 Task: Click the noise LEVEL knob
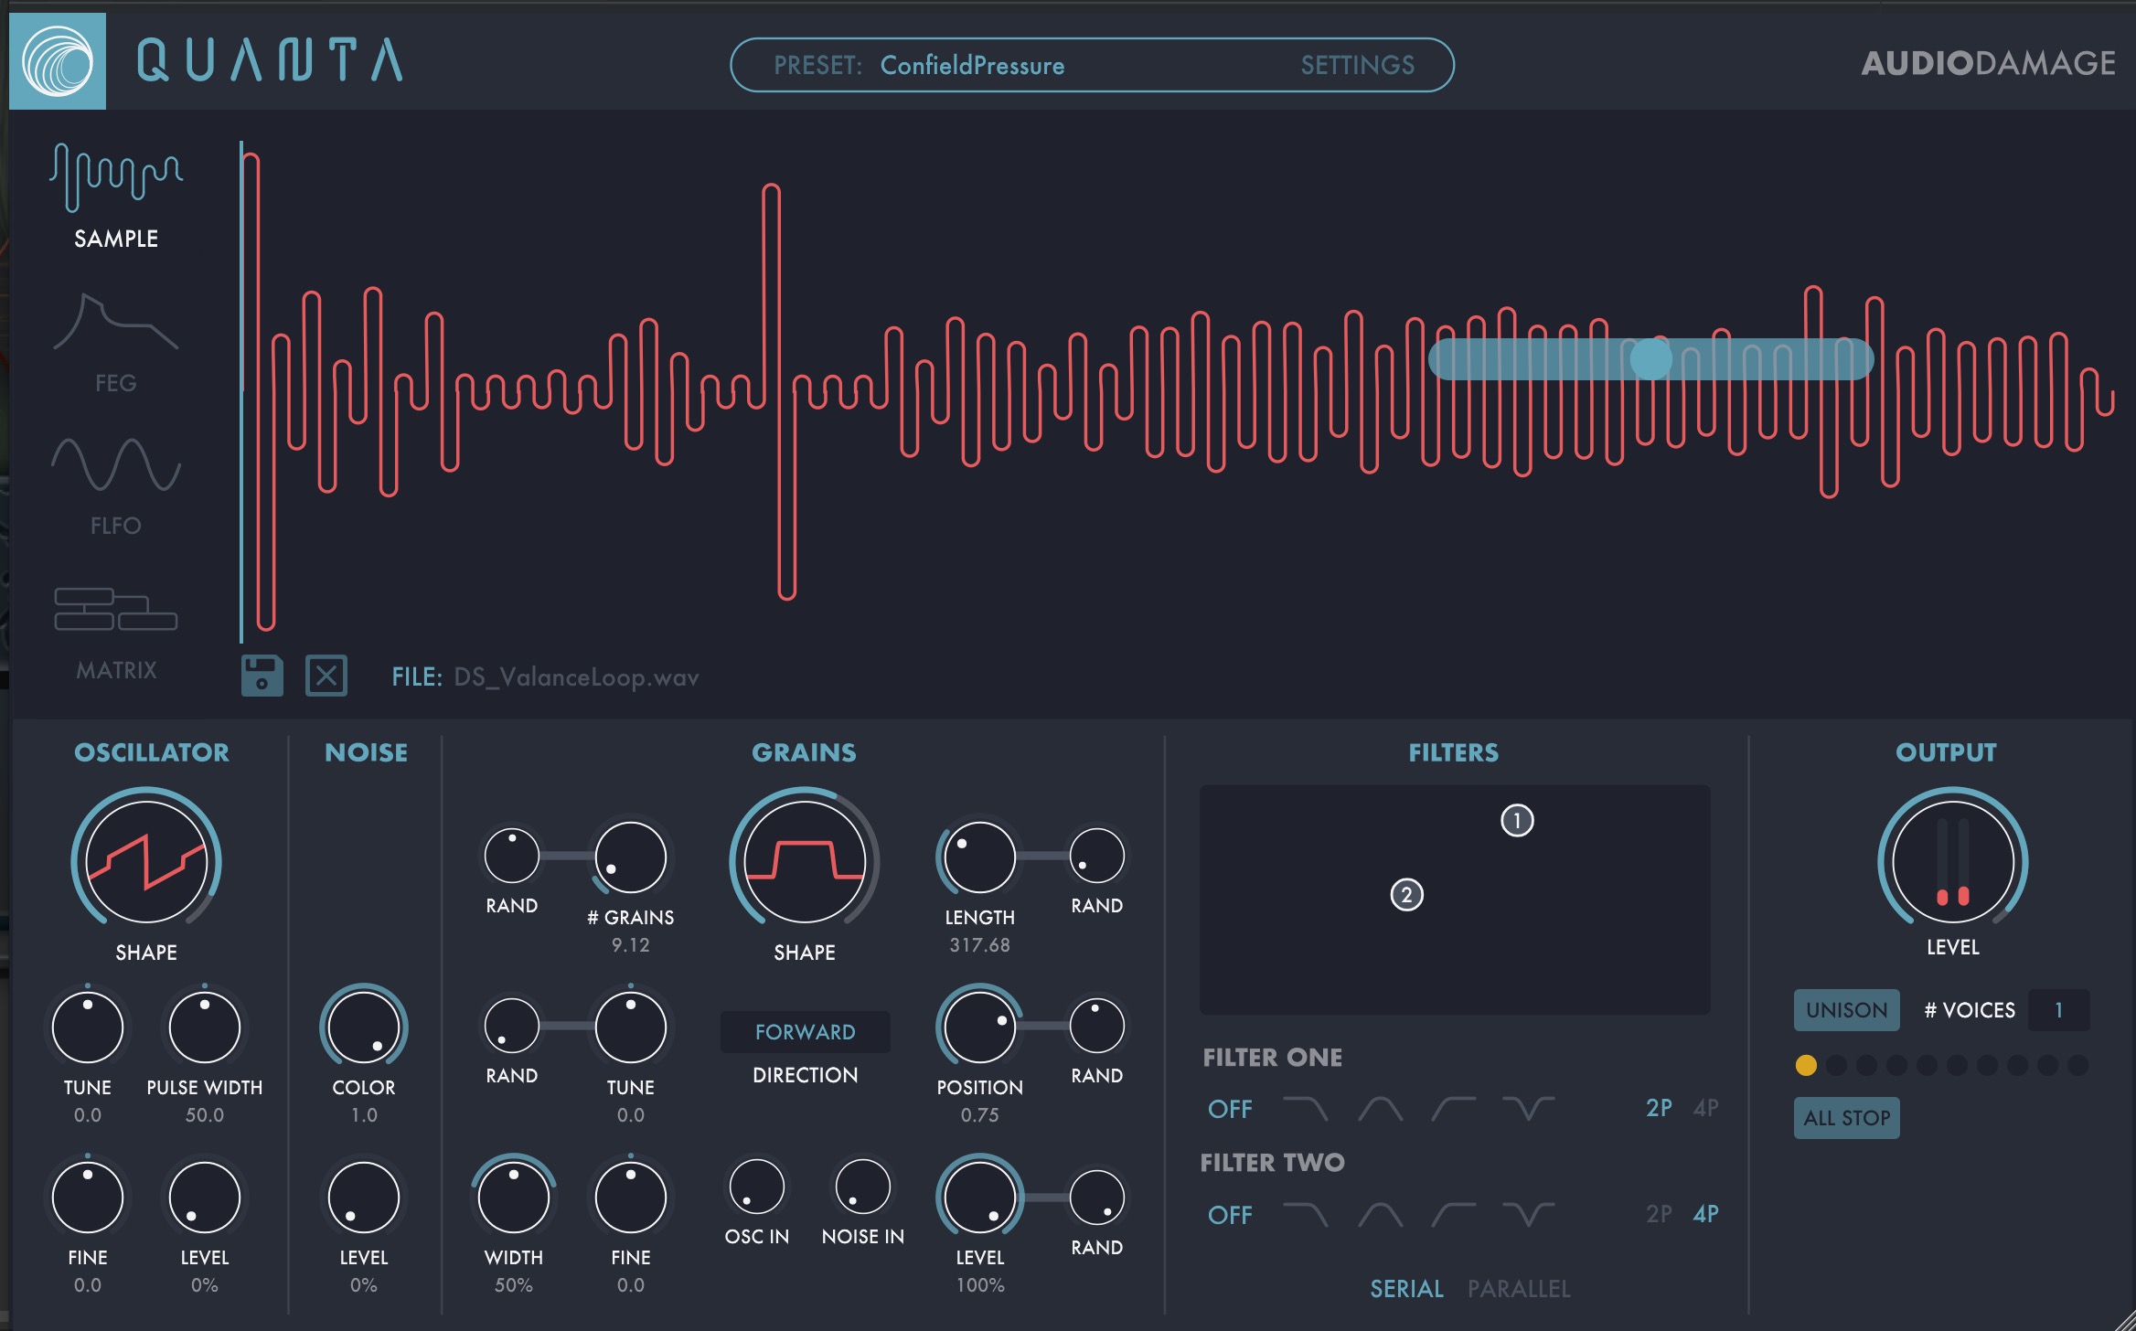(x=364, y=1198)
